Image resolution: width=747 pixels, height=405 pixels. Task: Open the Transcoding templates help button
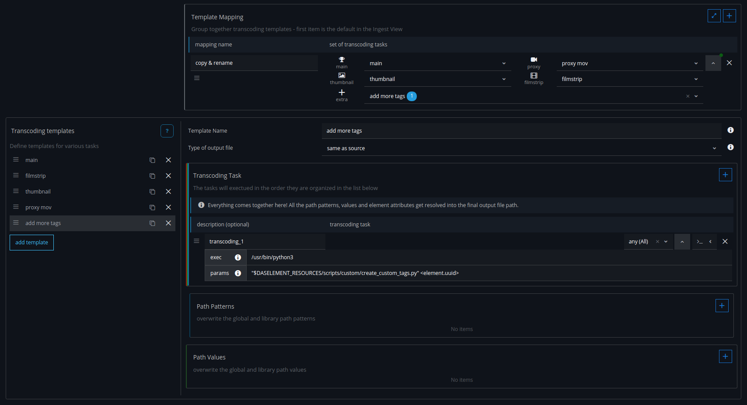(167, 130)
